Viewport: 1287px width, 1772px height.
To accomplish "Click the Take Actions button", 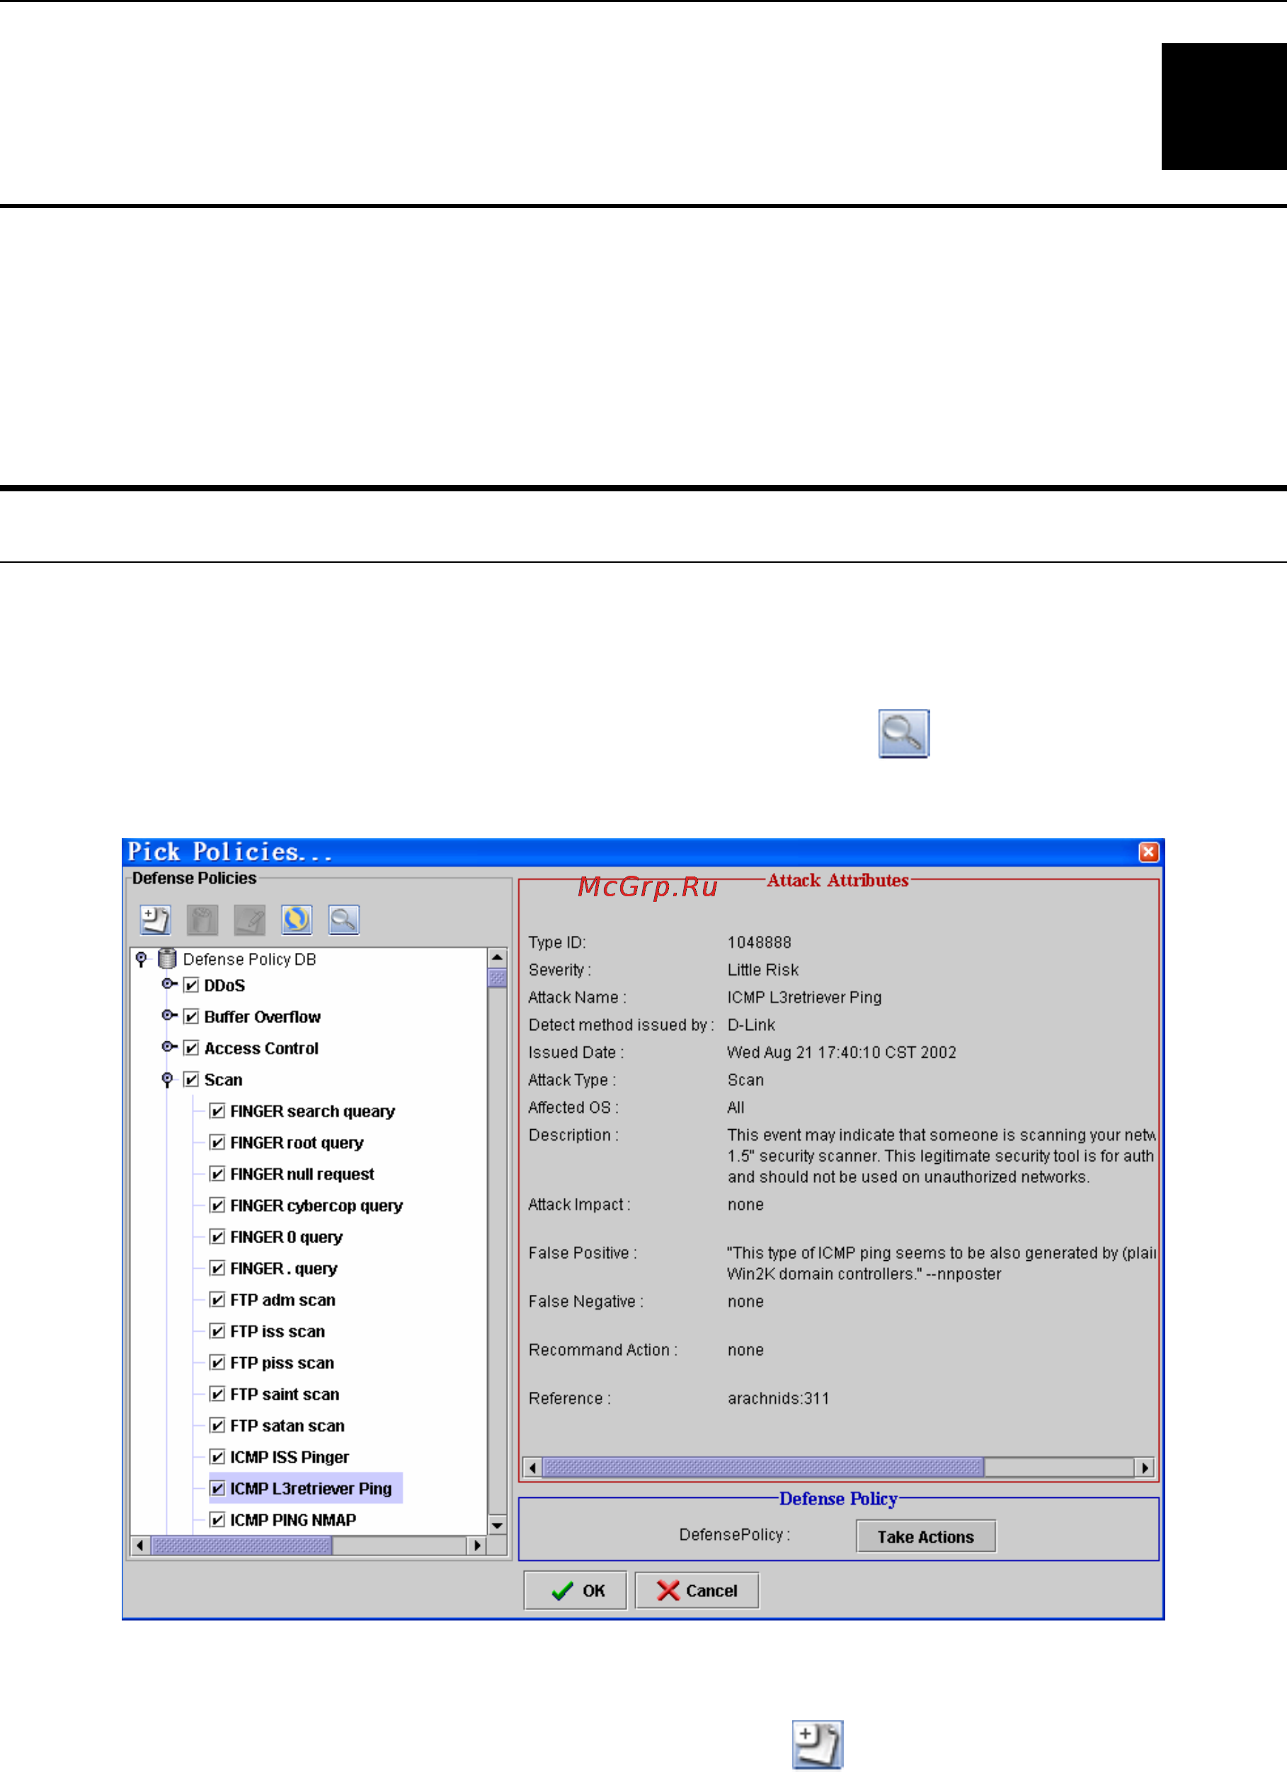I will pyautogui.click(x=925, y=1536).
